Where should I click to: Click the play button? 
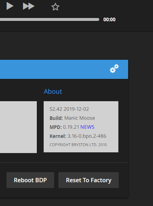[x=10, y=6]
